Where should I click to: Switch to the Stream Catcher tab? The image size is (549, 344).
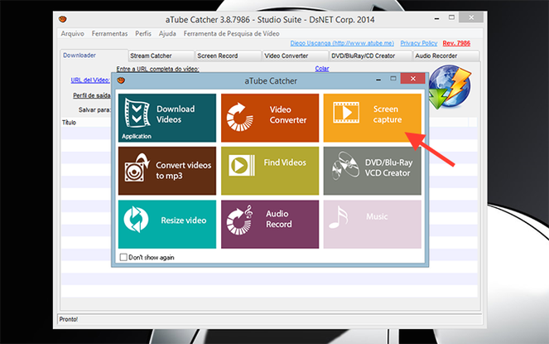(161, 56)
